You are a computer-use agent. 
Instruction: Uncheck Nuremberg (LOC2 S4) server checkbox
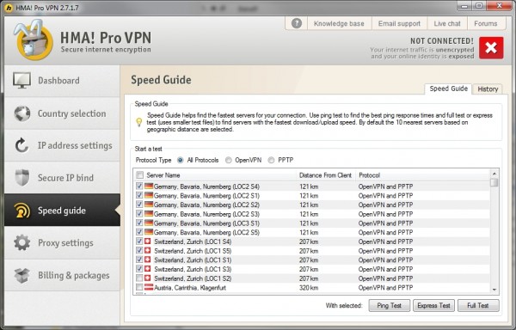click(139, 186)
